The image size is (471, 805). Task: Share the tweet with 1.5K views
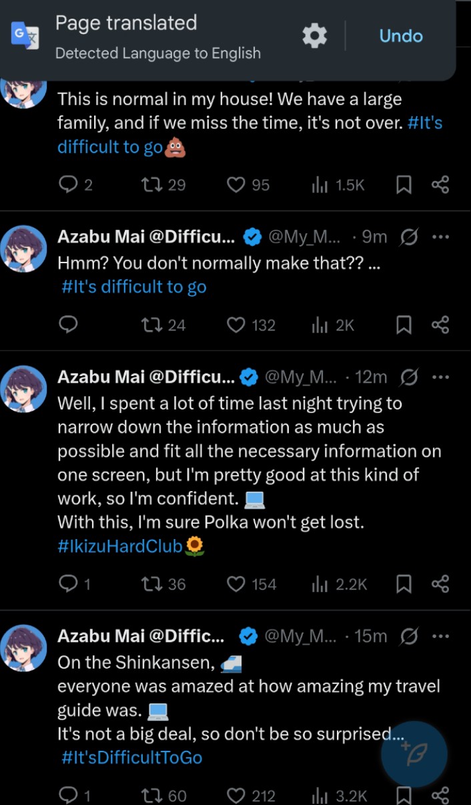pyautogui.click(x=440, y=184)
